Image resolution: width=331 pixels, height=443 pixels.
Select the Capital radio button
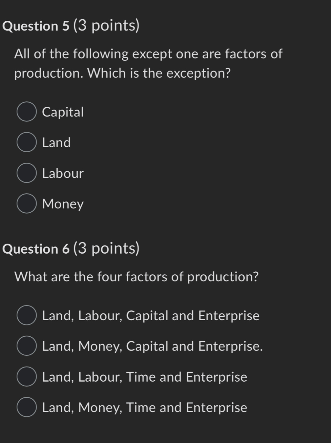click(x=26, y=112)
